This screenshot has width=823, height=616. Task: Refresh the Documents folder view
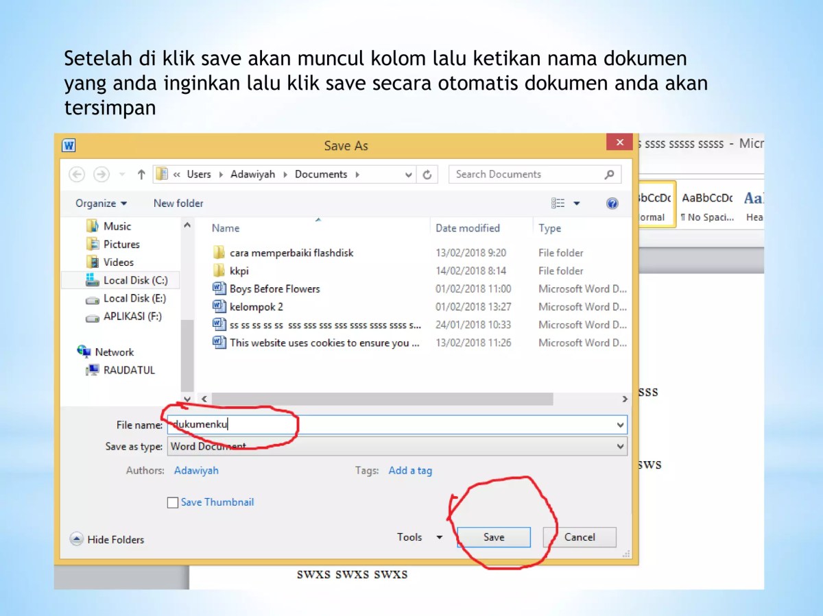point(427,174)
